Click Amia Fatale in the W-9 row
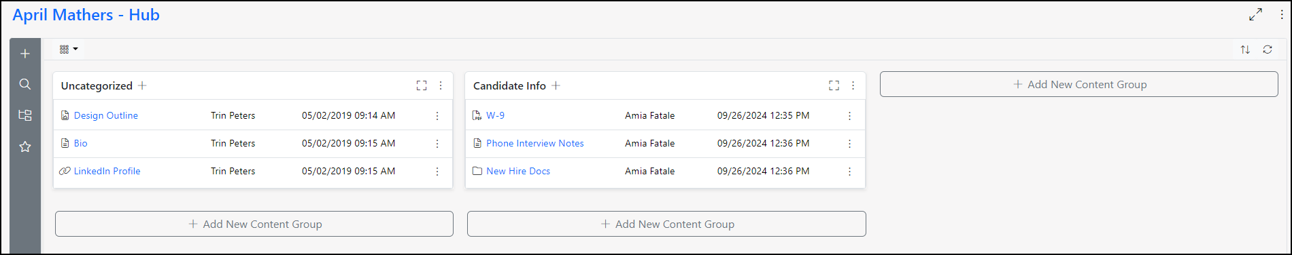1292x255 pixels. click(x=650, y=115)
